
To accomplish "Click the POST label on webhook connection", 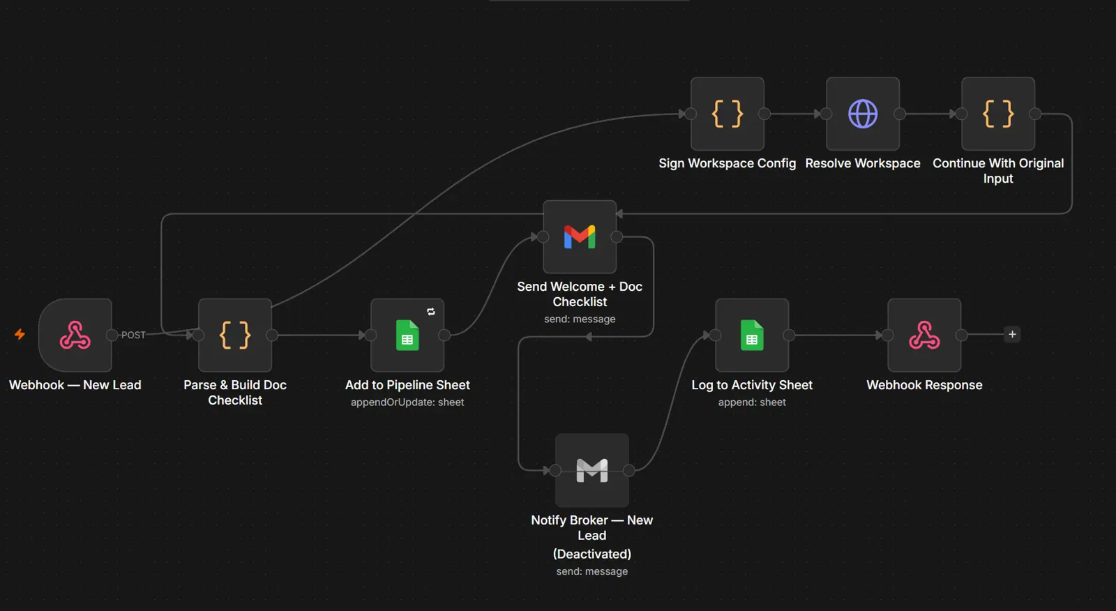I will point(133,335).
